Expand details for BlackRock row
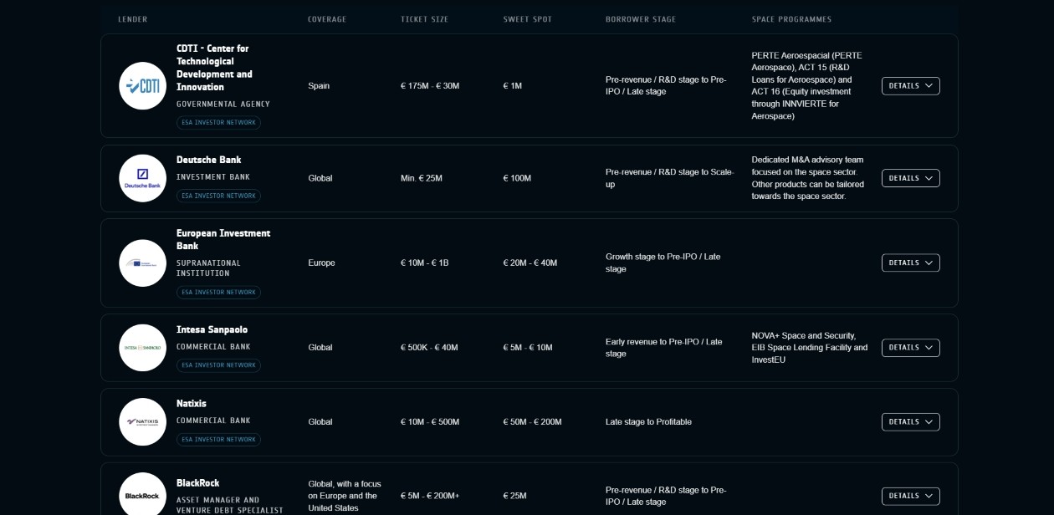 click(x=910, y=496)
